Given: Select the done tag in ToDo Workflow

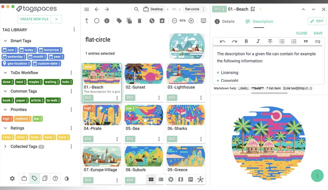Looking at the screenshot, I should tap(8, 82).
